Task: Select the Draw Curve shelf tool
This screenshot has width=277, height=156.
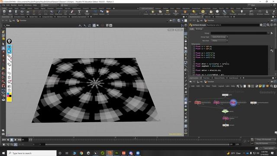Action: tap(59, 12)
